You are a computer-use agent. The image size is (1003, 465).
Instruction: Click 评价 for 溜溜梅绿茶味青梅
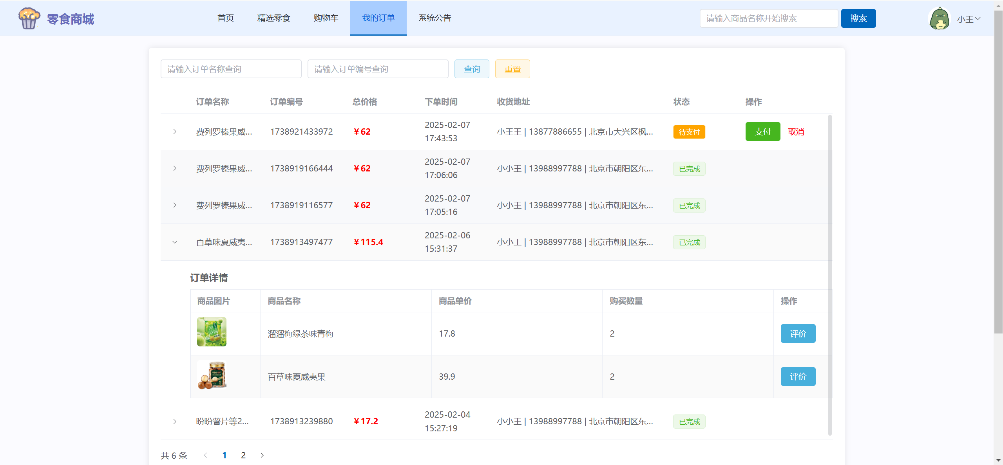point(798,333)
